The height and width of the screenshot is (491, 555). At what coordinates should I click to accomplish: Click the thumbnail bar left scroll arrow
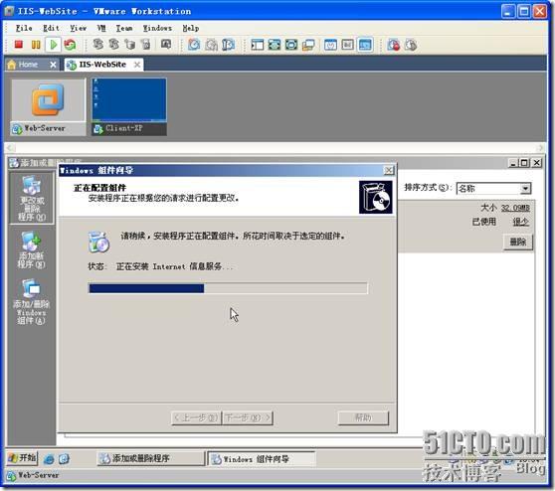tap(10, 147)
